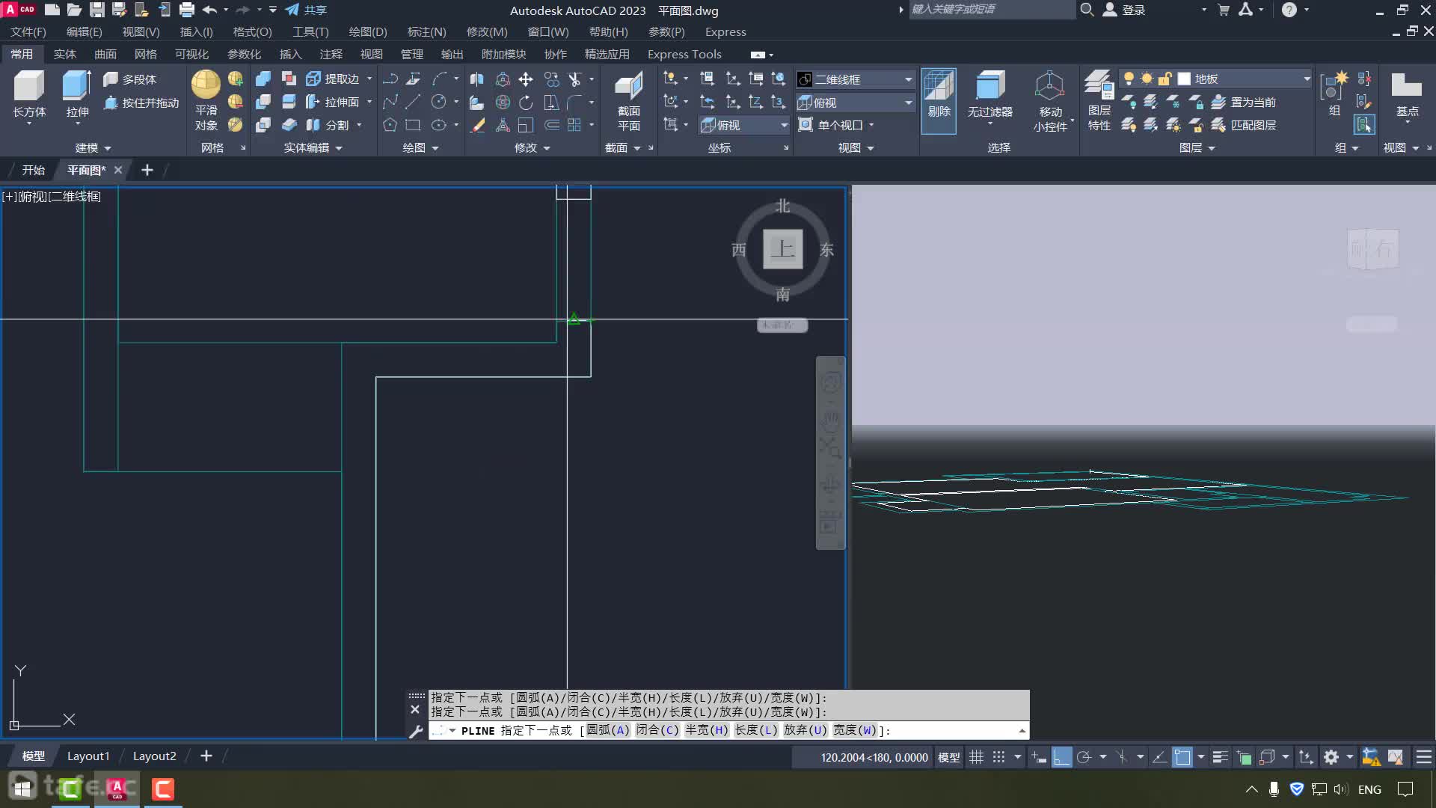The image size is (1436, 808).
Task: Click the 闭合(C) command line option
Action: coord(657,730)
